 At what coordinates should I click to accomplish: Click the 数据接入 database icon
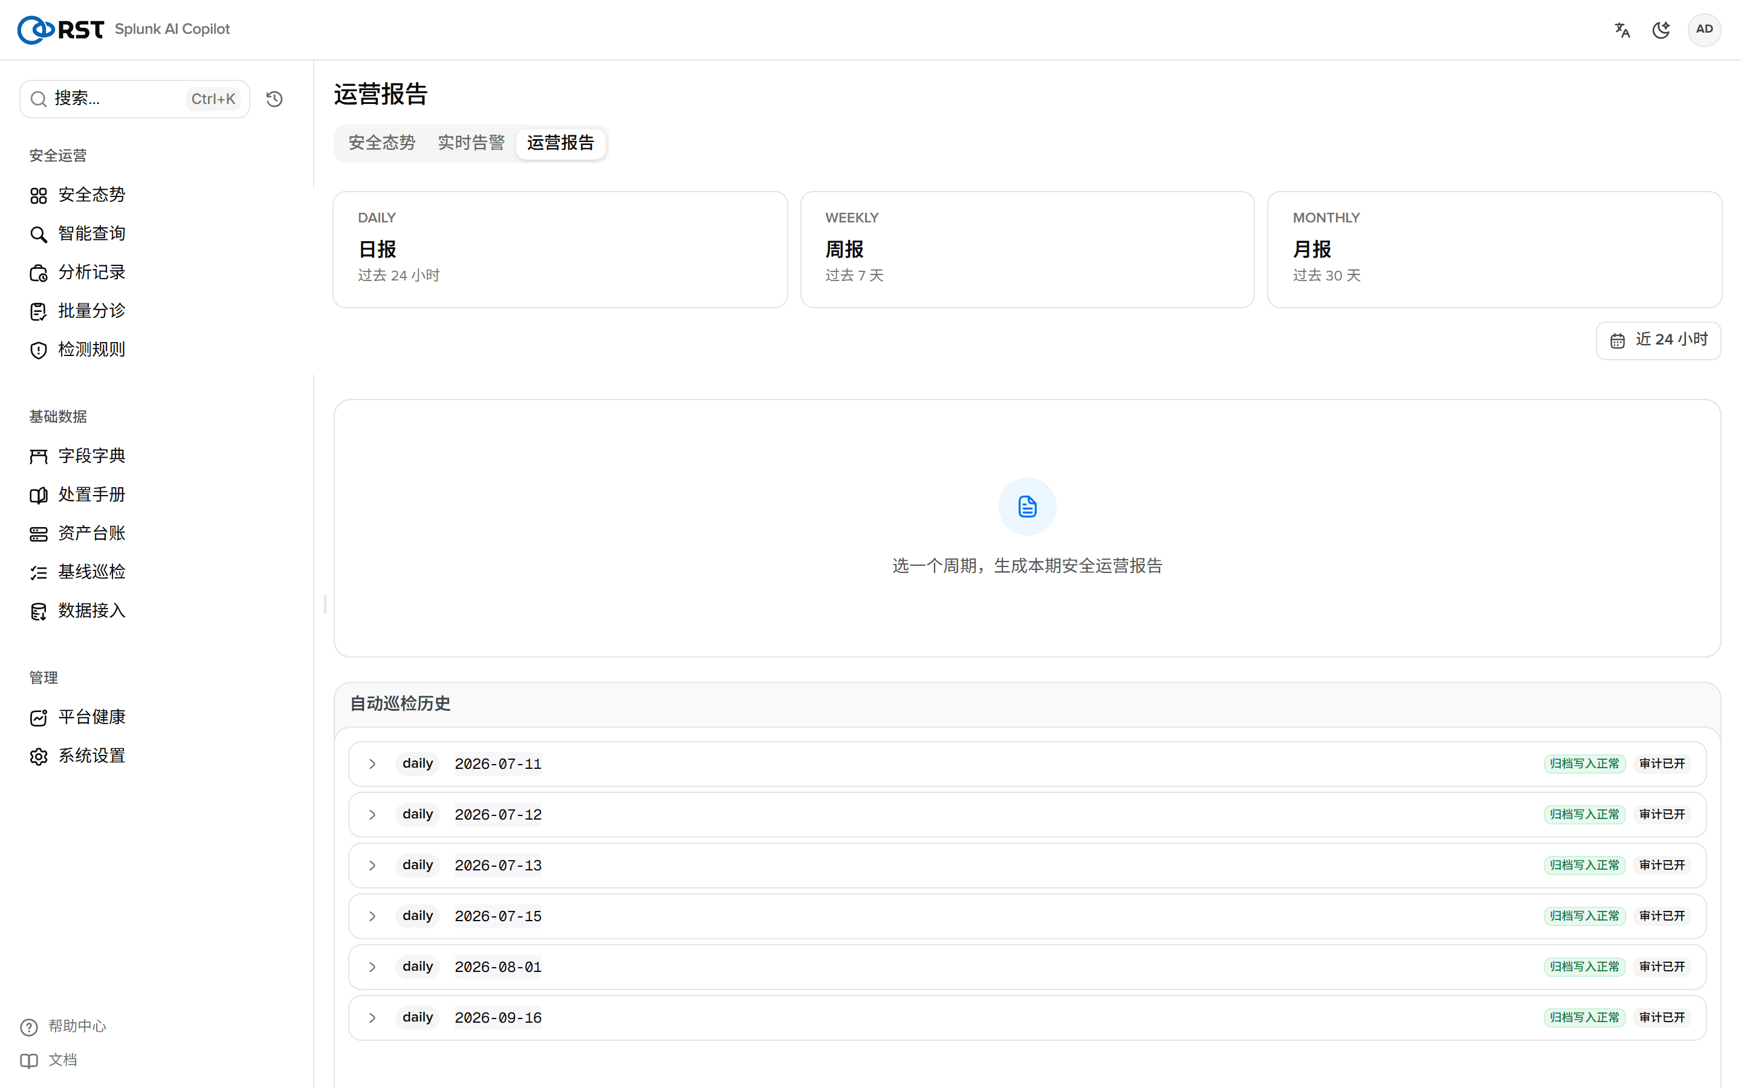(38, 611)
